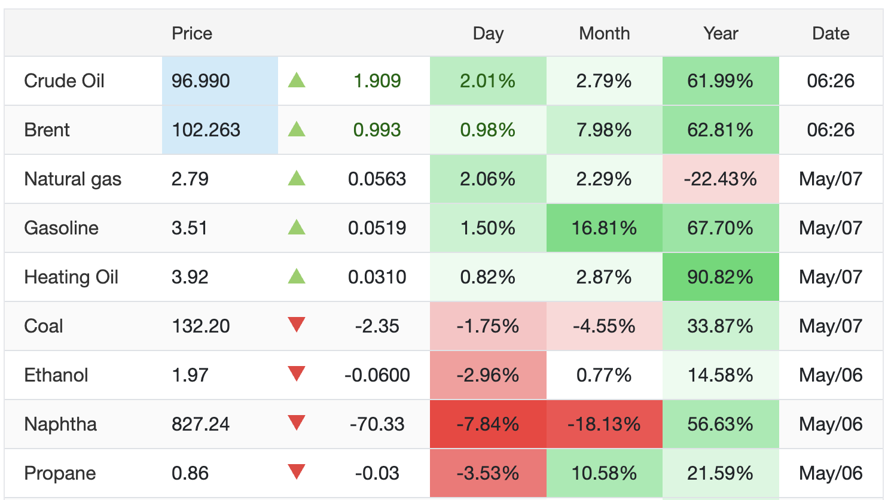Screen dimensions: 891x500
Task: Sort table by Day column header
Action: pyautogui.click(x=488, y=33)
